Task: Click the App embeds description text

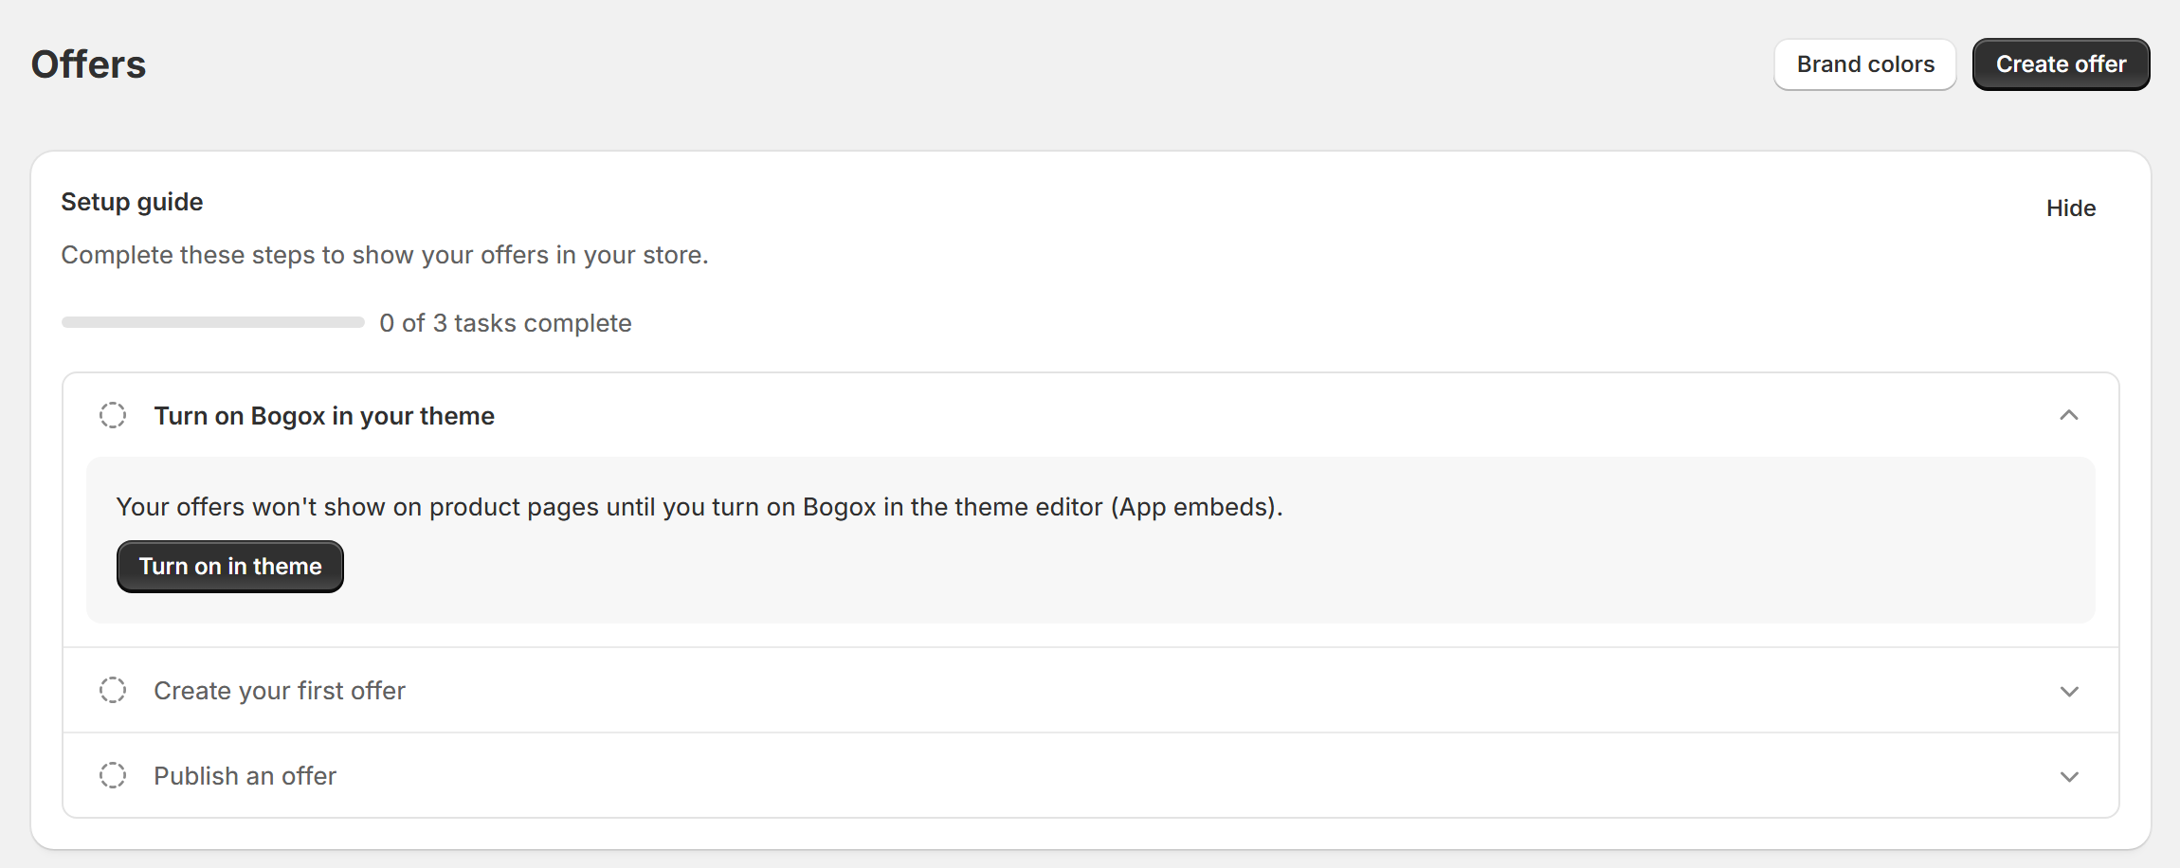Action: coord(699,507)
